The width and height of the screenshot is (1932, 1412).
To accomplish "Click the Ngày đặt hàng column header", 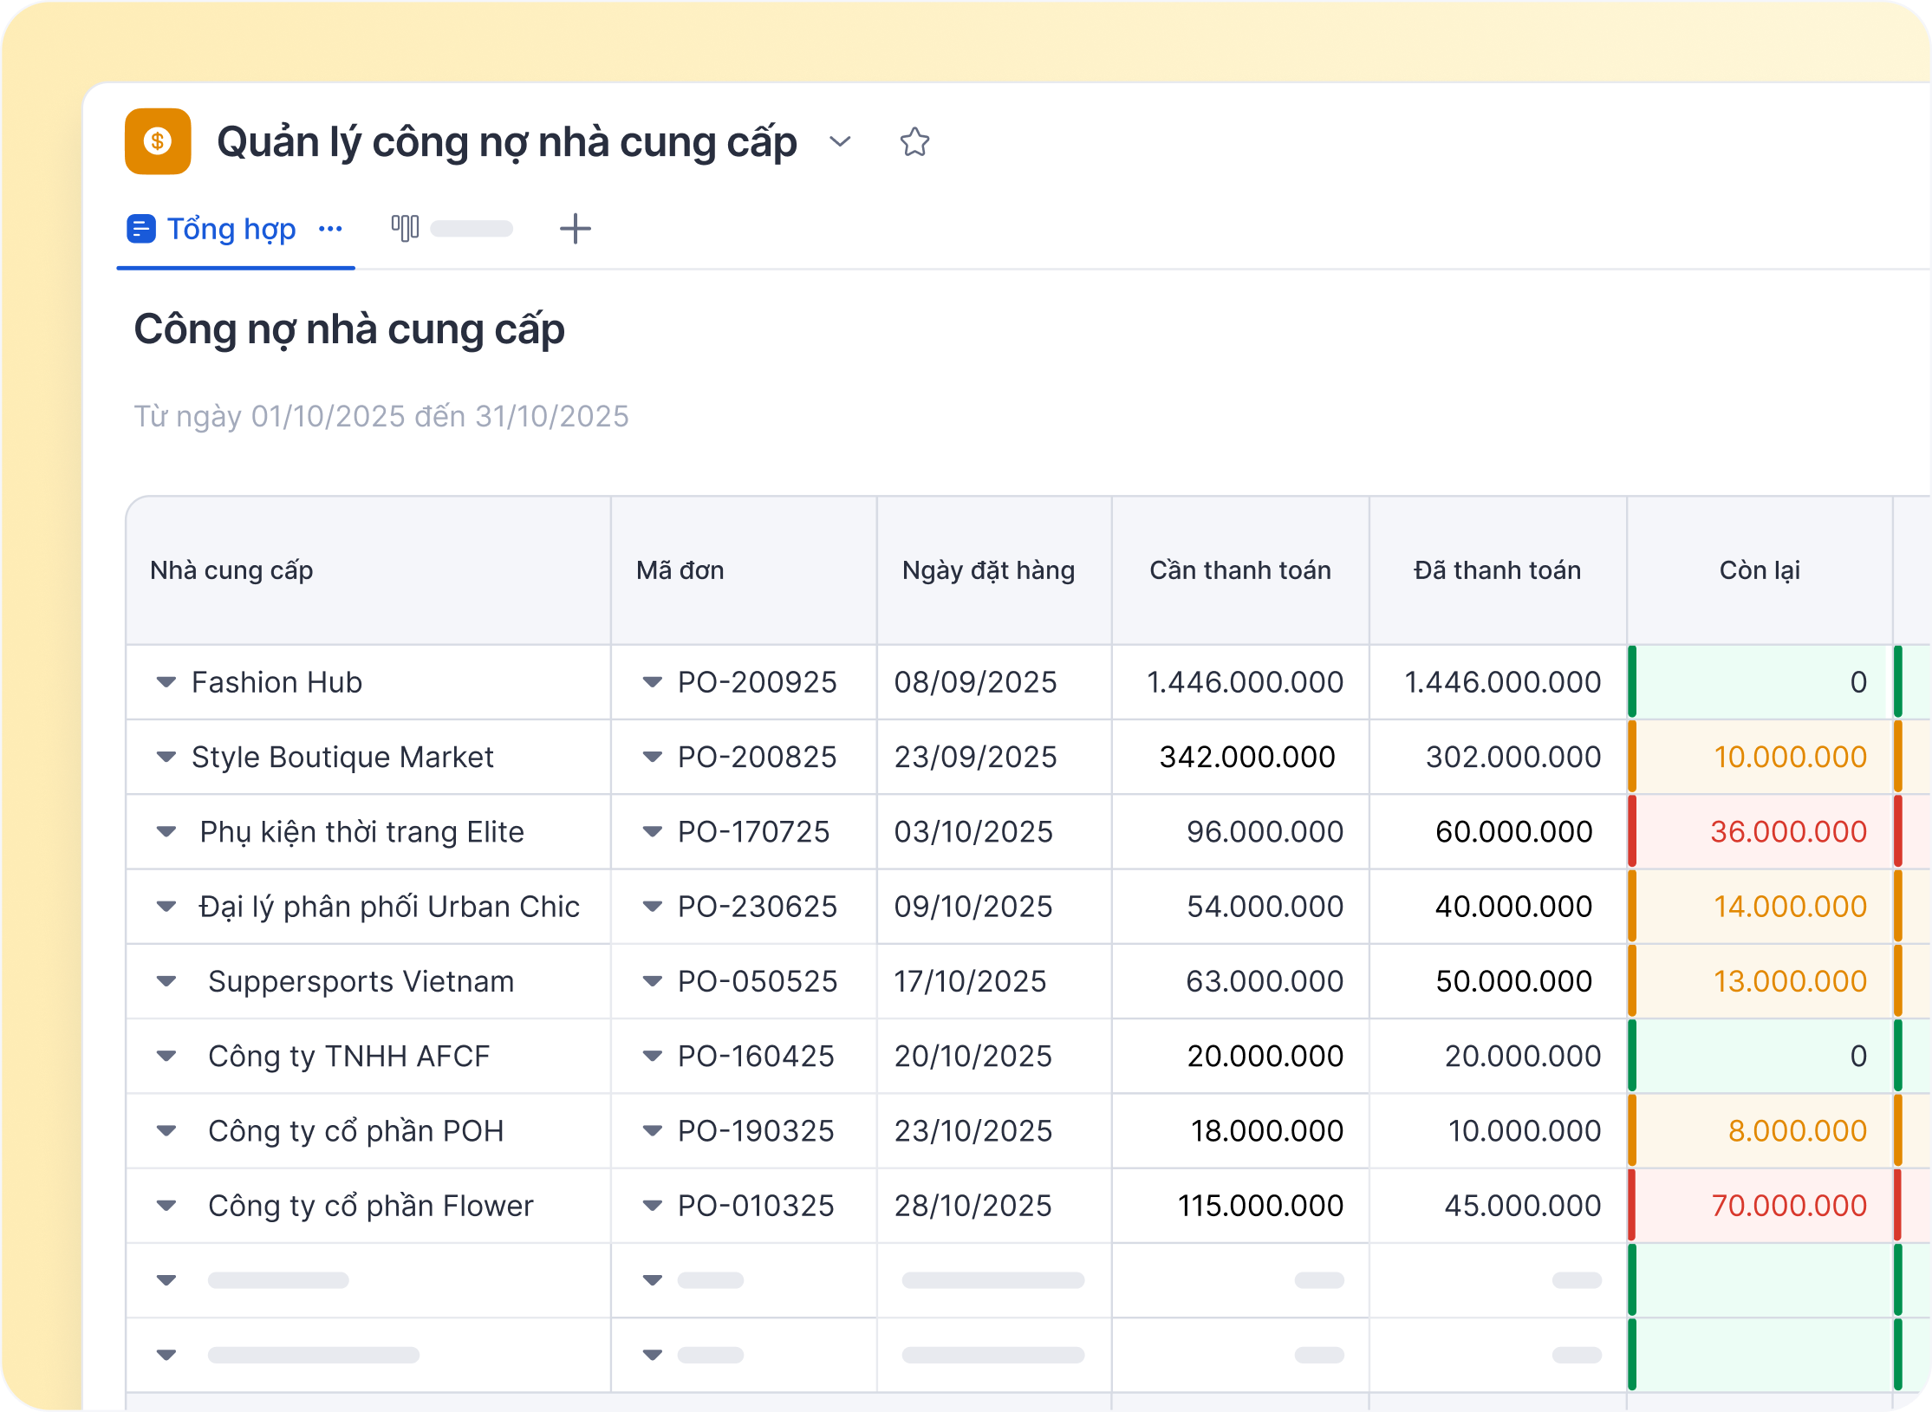I will click(988, 570).
